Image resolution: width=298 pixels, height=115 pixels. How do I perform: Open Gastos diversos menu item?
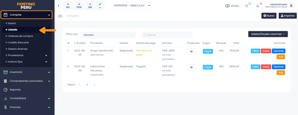point(18,49)
